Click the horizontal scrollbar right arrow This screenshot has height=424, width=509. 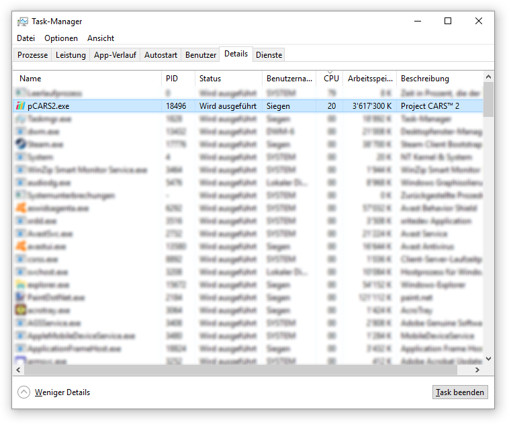pyautogui.click(x=477, y=370)
